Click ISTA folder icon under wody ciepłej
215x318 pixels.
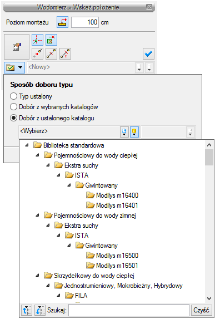(69, 175)
